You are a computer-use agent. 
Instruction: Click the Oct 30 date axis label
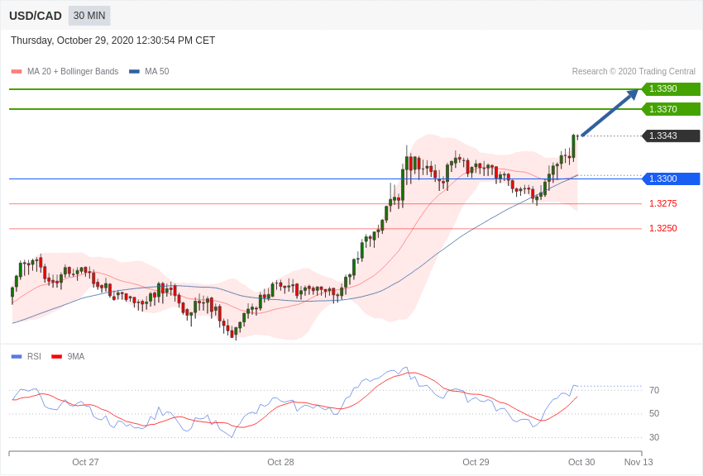click(581, 462)
